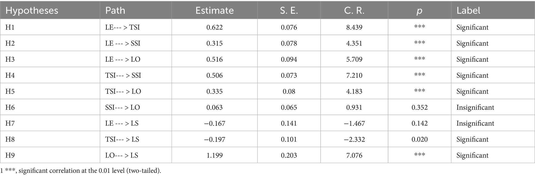Click the 0.203 standard error value

289,155
